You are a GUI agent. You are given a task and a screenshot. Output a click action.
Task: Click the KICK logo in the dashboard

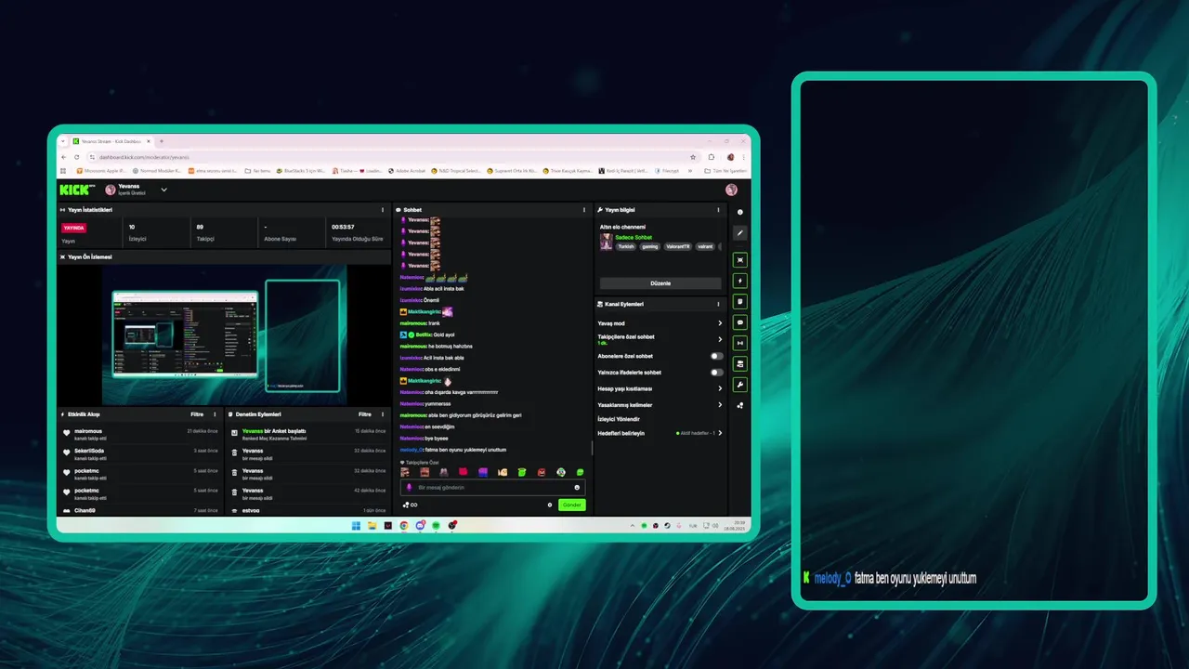coord(77,190)
